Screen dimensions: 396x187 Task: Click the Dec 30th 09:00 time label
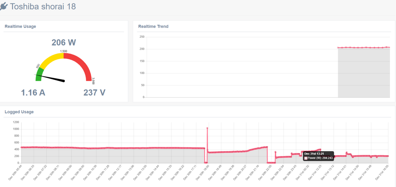(65, 173)
